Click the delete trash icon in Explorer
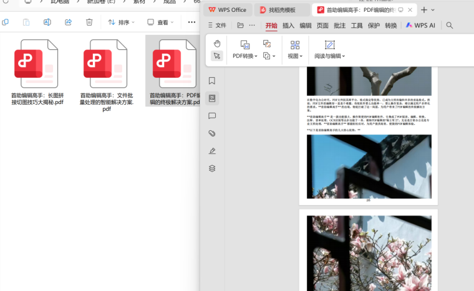The image size is (474, 291). coord(89,22)
